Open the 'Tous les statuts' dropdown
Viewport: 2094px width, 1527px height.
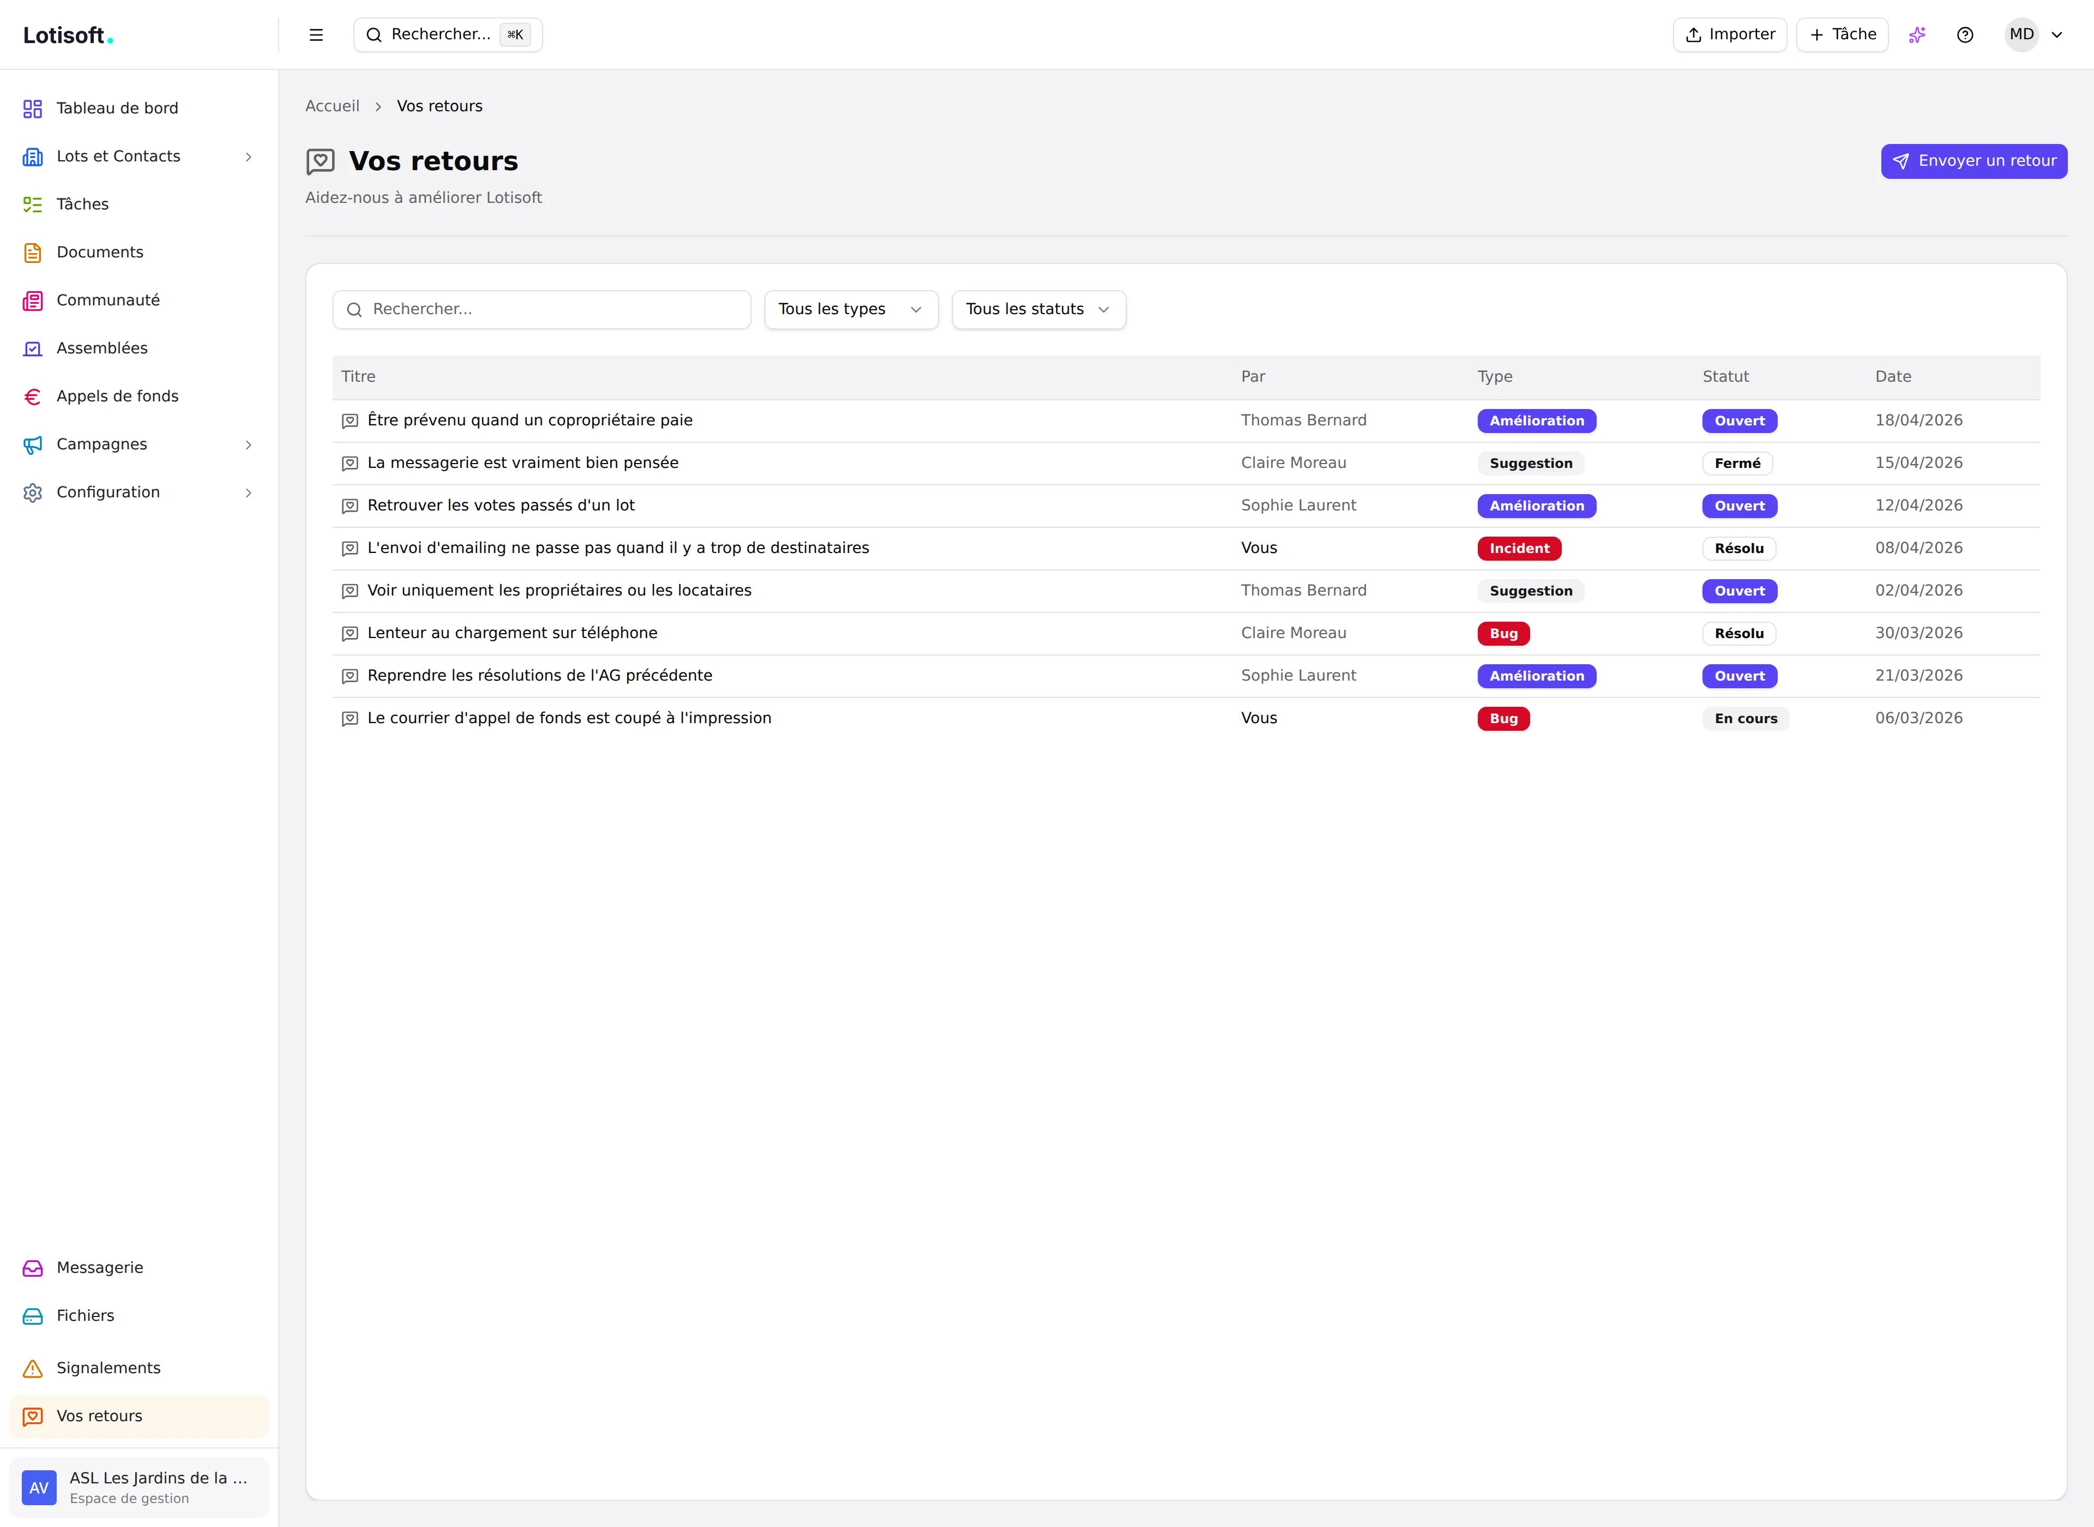(1039, 310)
